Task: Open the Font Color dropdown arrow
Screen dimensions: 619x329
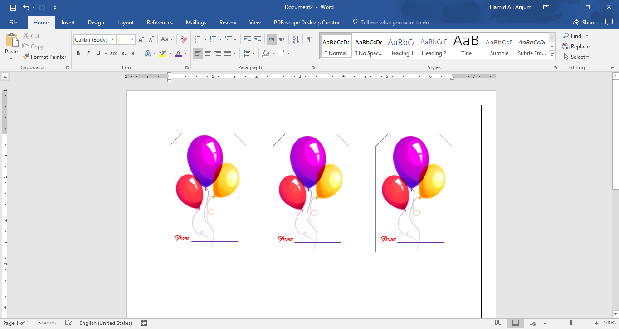Action: click(x=185, y=53)
